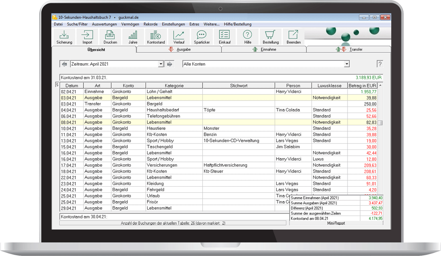The height and width of the screenshot is (256, 441).
Task: Click the Beenden exit icon
Action: 293,37
